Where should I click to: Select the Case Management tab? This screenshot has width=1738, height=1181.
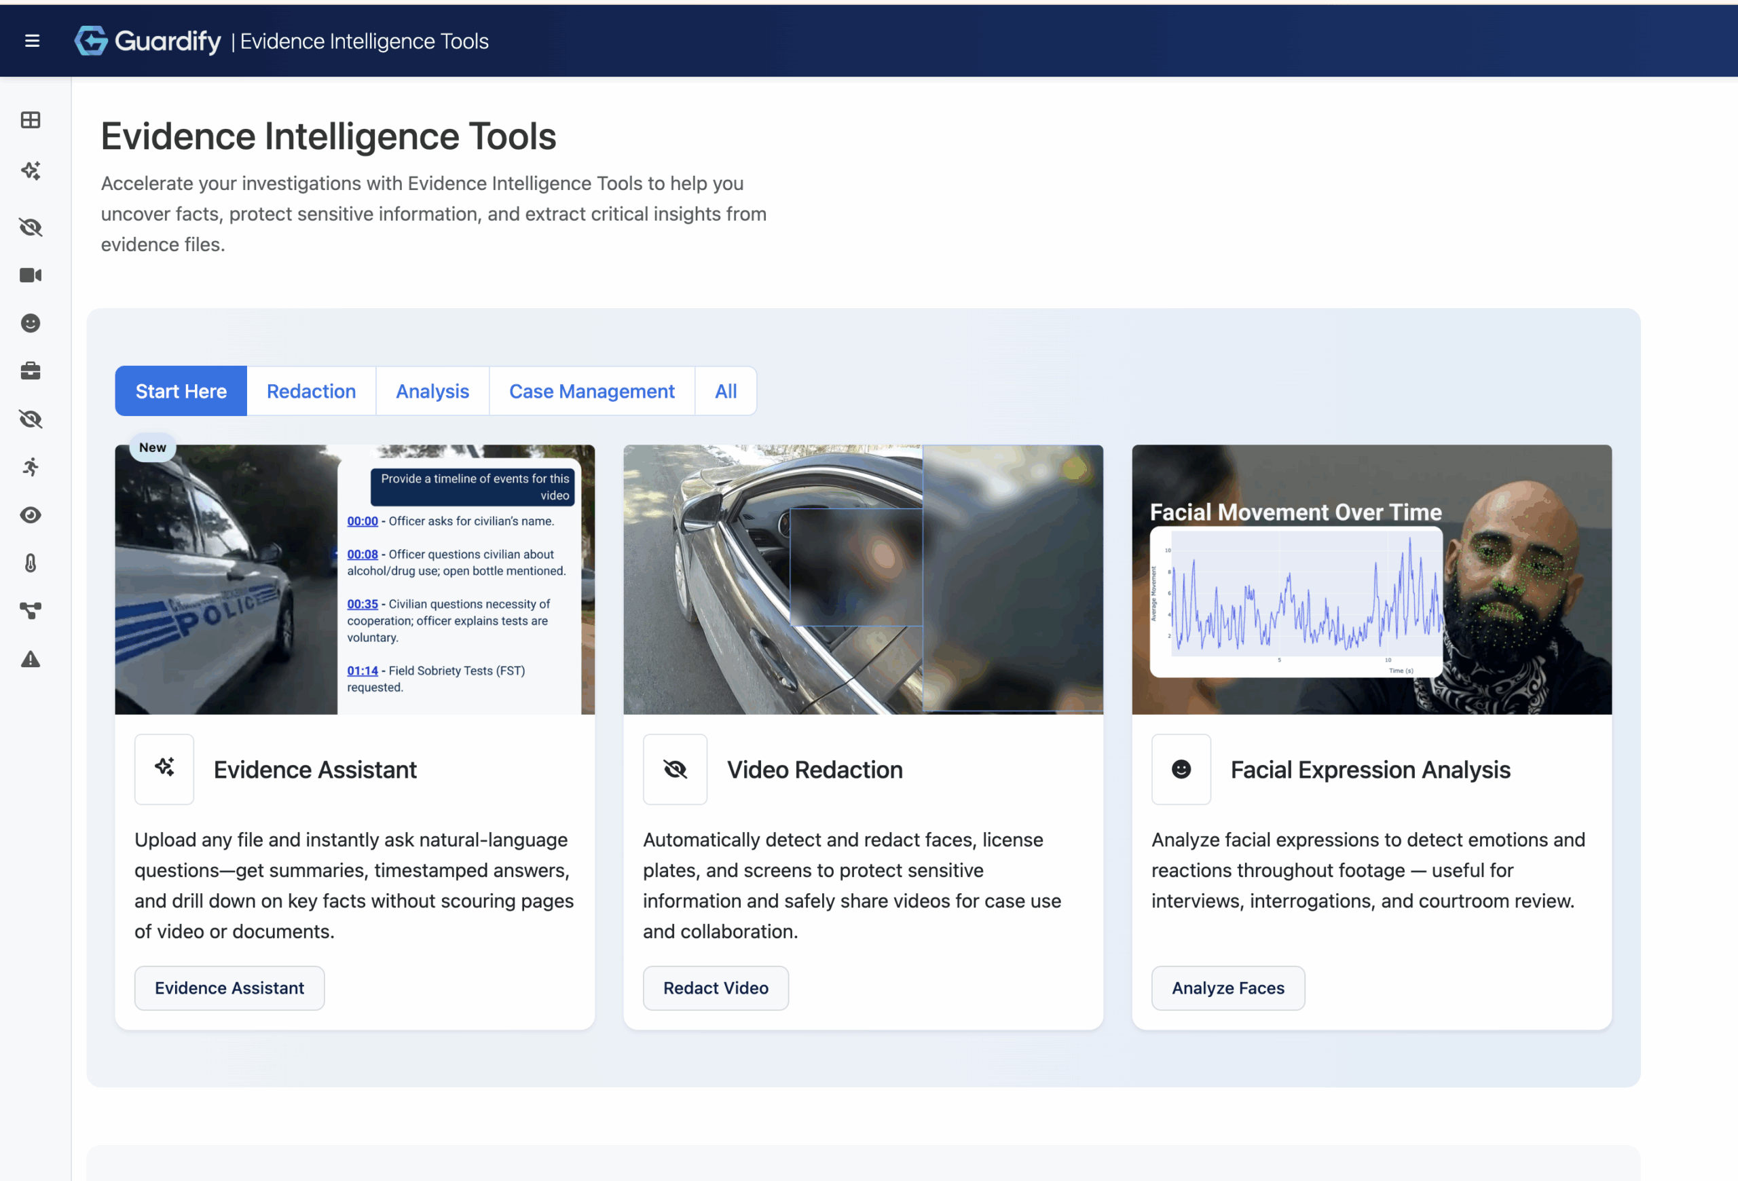pos(591,391)
